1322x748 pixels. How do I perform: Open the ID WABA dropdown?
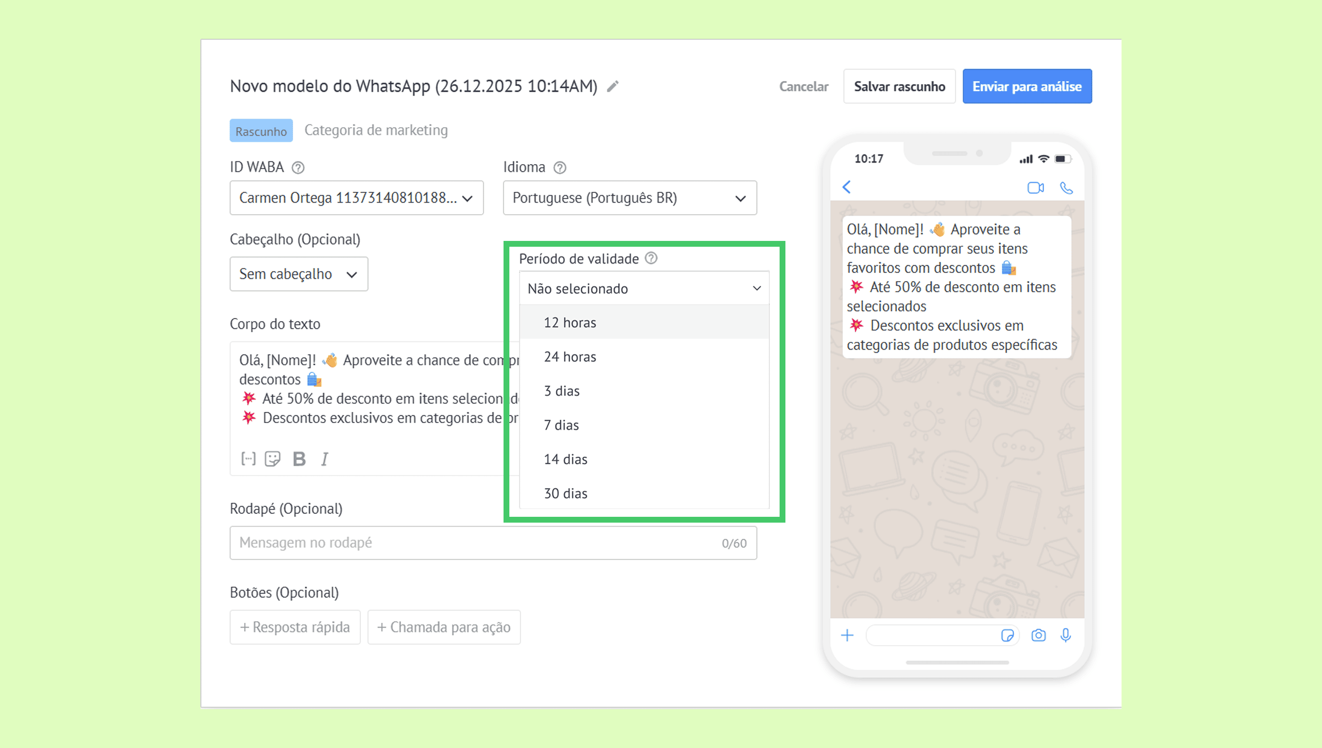[356, 198]
